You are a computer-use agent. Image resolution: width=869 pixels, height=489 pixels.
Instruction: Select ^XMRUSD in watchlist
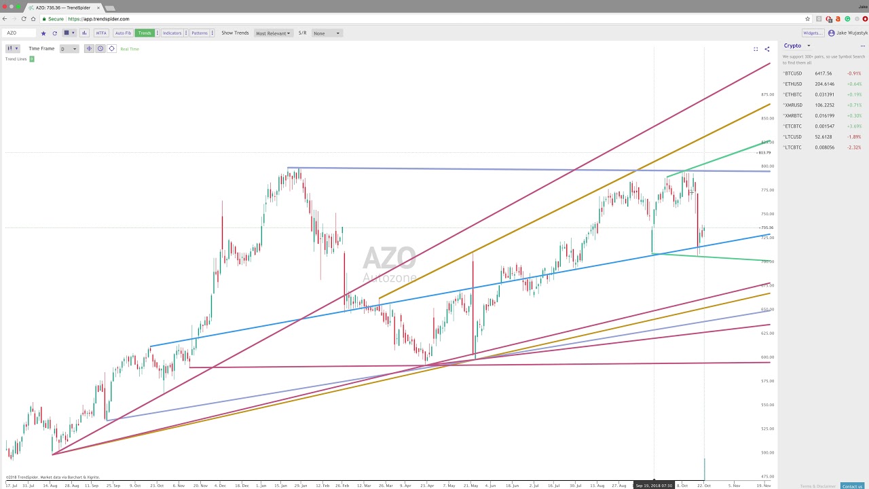tap(824, 105)
